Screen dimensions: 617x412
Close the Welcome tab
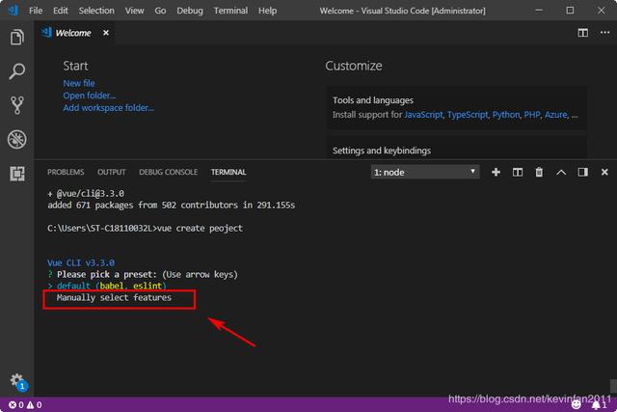coord(106,33)
